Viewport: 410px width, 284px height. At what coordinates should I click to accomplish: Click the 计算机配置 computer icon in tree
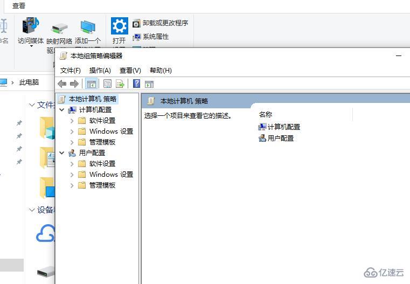[72, 110]
